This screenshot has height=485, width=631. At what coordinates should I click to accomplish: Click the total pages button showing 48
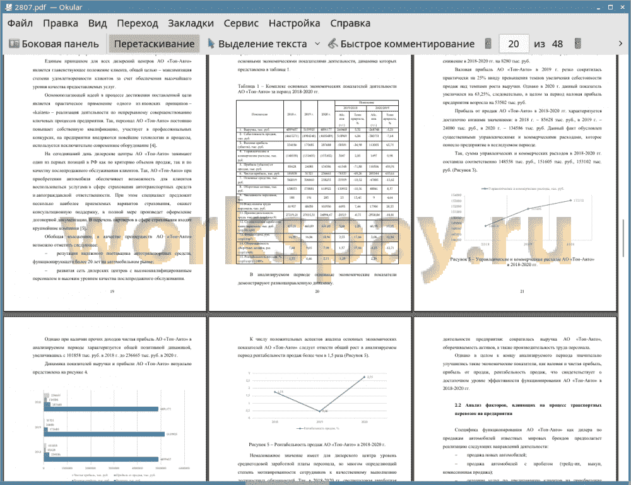pyautogui.click(x=557, y=44)
